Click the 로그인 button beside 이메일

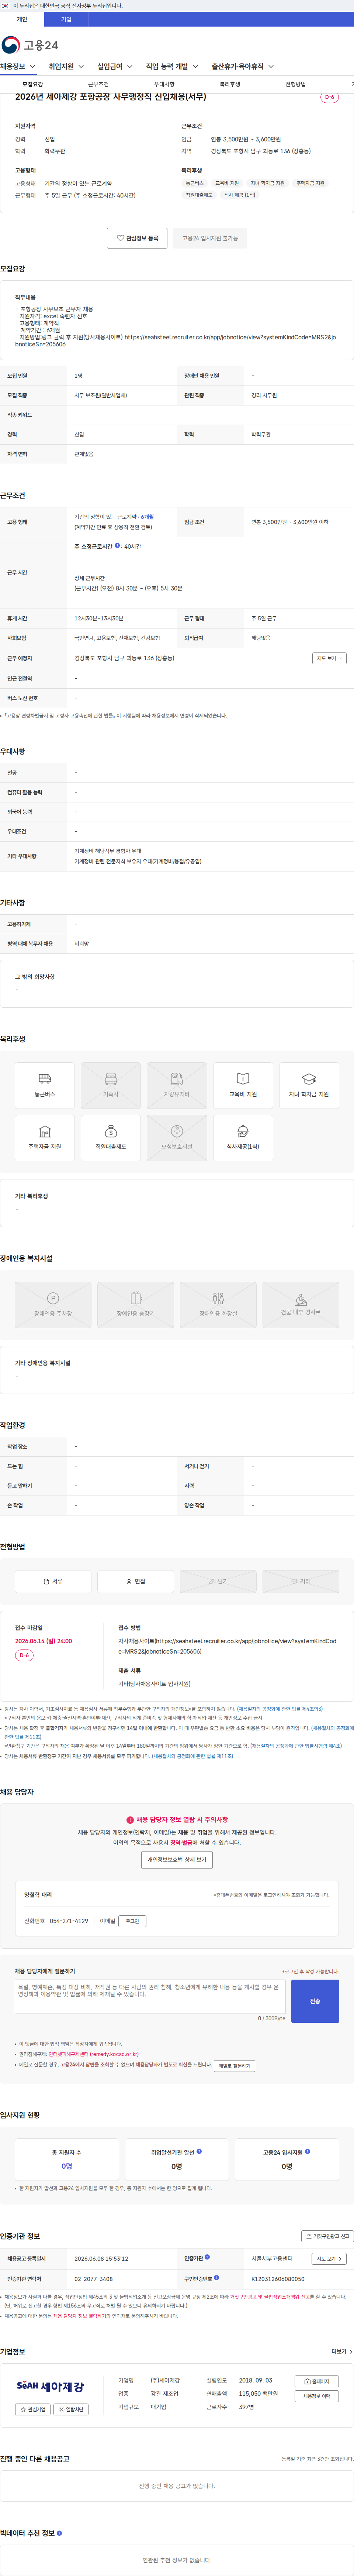click(x=132, y=1921)
